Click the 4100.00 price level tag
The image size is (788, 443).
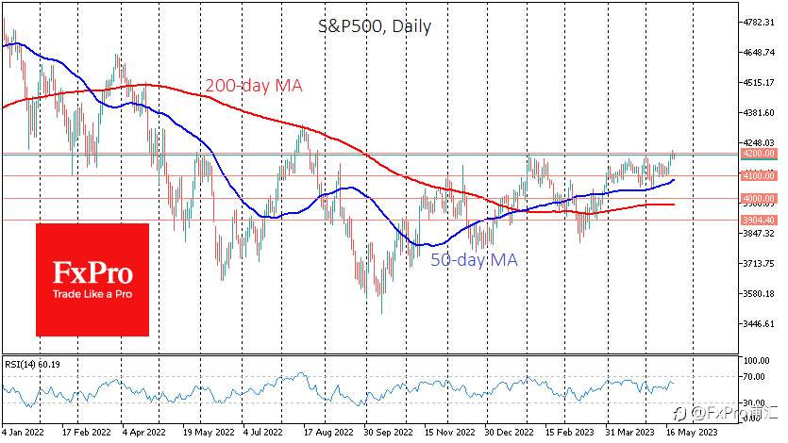759,175
